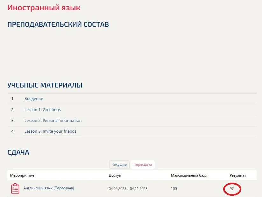This screenshot has width=262, height=197.
Task: Click the СДАЧА section heading
Action: click(18, 152)
